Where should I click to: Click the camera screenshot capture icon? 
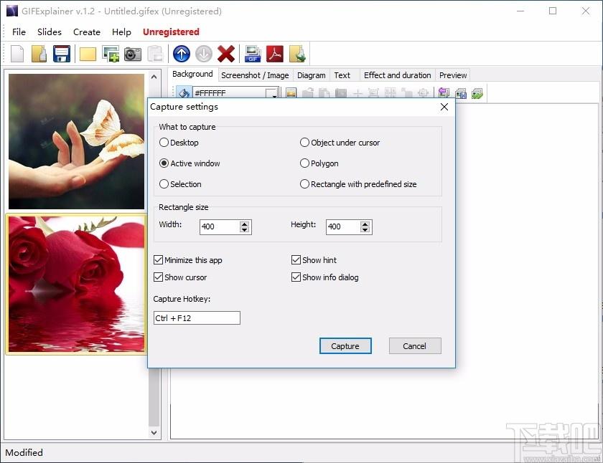pyautogui.click(x=133, y=54)
